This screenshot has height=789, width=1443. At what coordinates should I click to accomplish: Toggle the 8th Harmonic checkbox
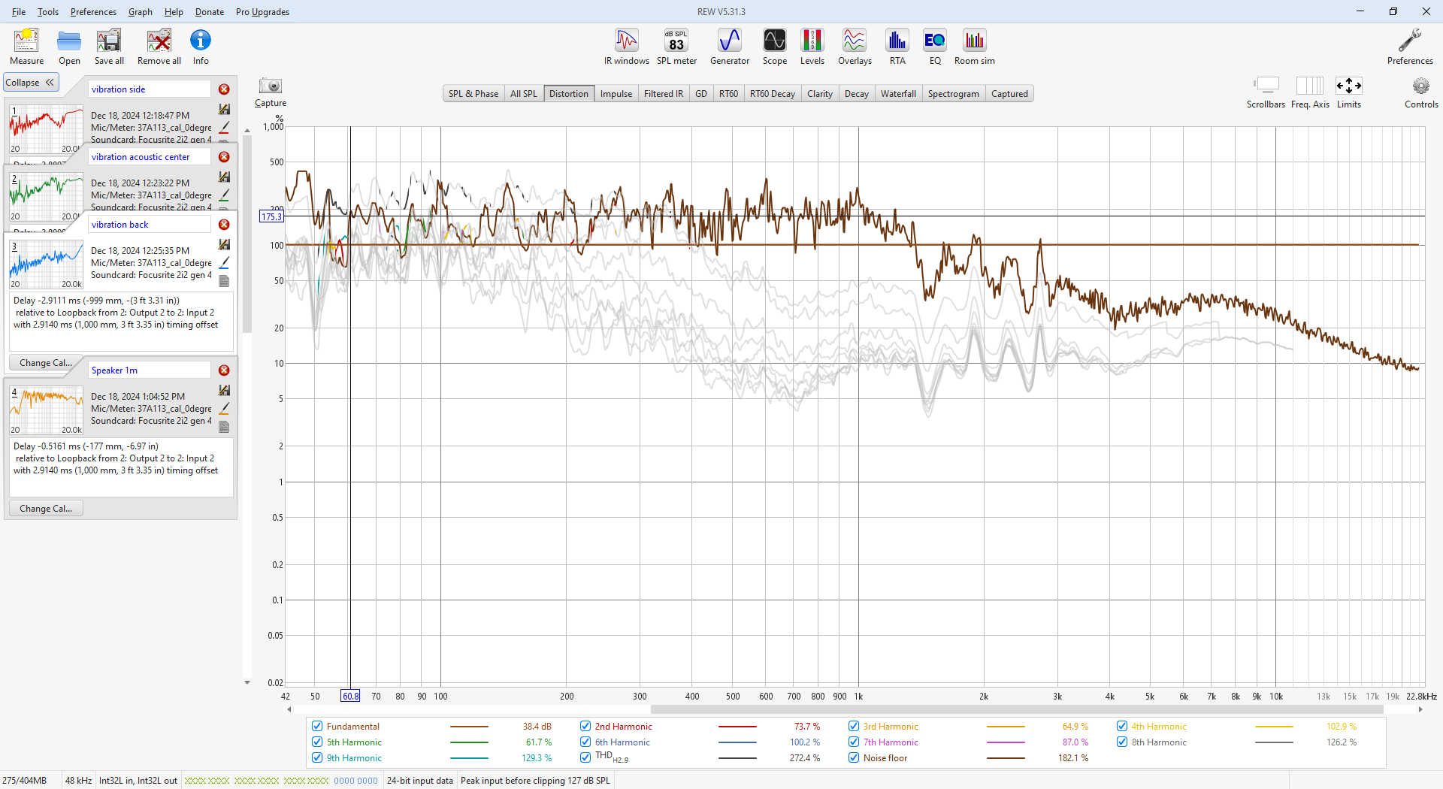pos(1122,742)
